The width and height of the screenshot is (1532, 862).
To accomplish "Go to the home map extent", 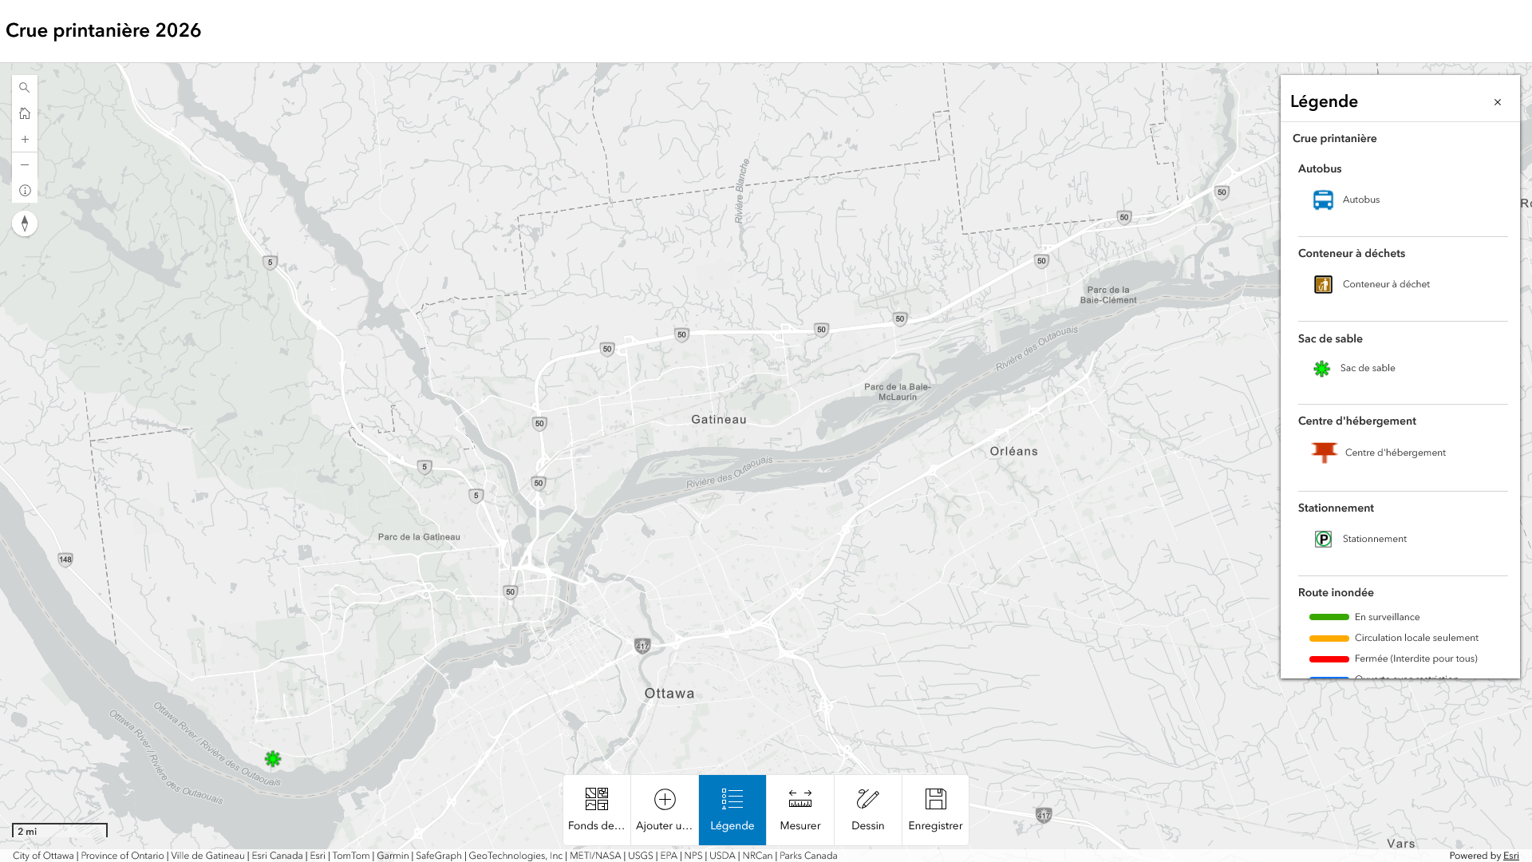I will (x=25, y=113).
